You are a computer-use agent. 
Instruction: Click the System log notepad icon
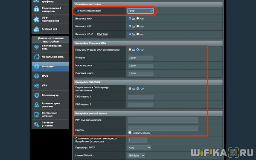click(37, 114)
